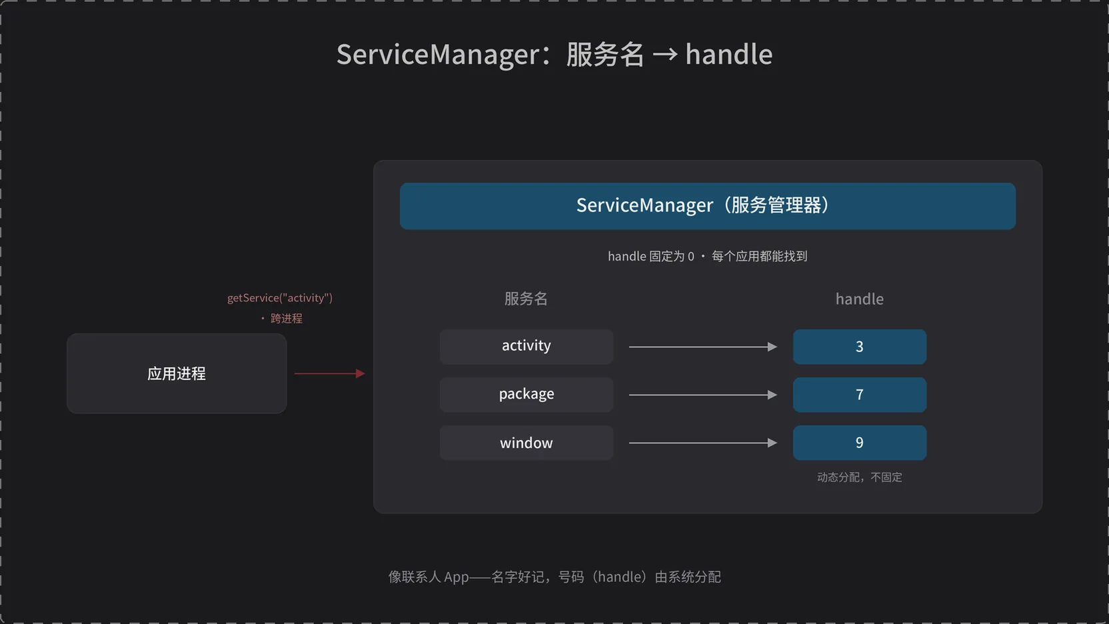This screenshot has height=624, width=1109.
Task: Click the slide title 'ServiceManager：服务名 → handle'
Action: (x=554, y=54)
